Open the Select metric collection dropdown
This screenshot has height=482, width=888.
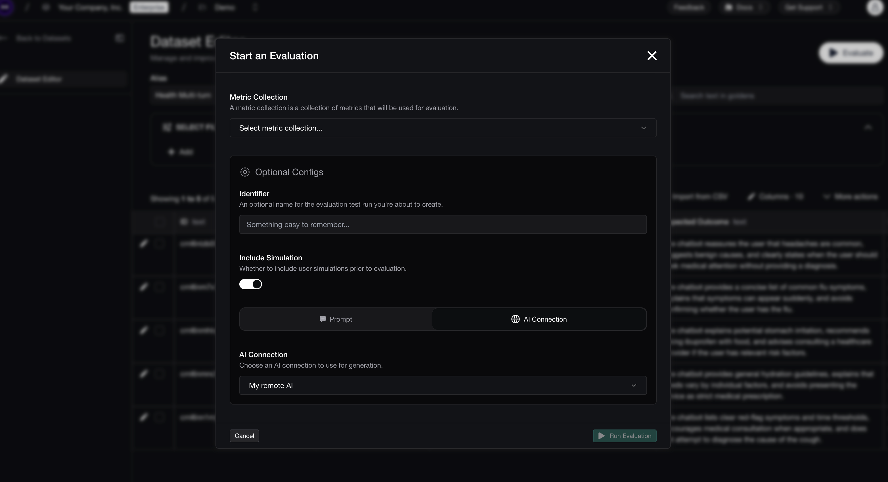coord(443,128)
